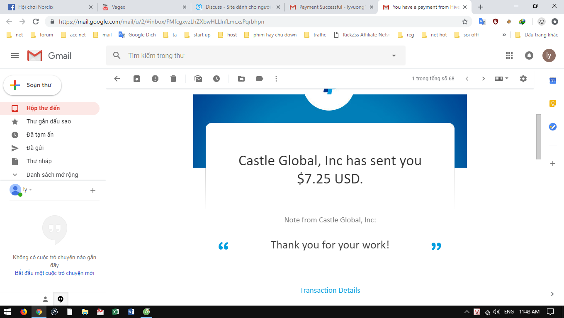Snooze this email with the clock icon

(216, 79)
